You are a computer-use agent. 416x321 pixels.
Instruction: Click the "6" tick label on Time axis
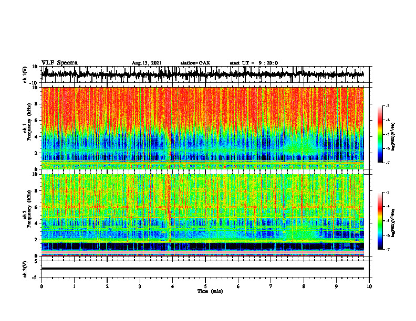click(x=238, y=286)
